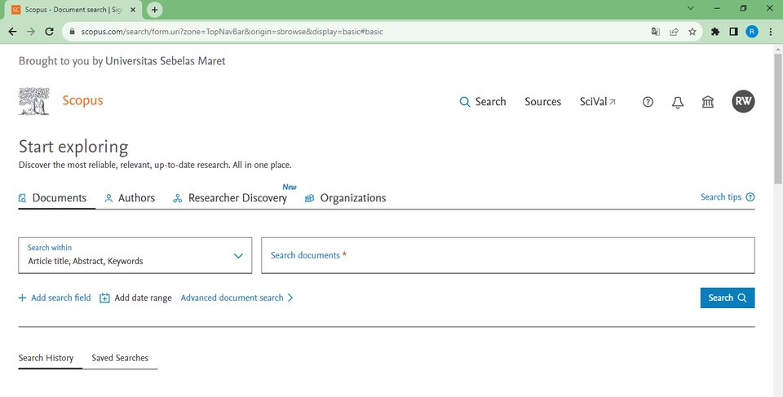This screenshot has width=783, height=397.
Task: Open the Search tips link
Action: click(x=720, y=196)
